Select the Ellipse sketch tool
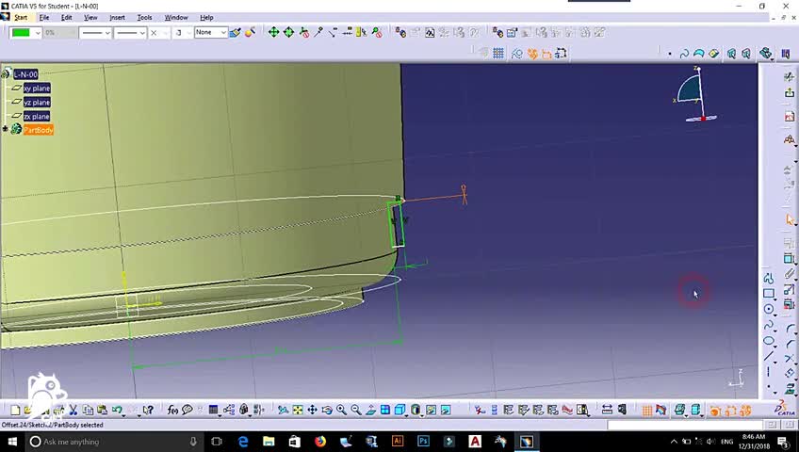The width and height of the screenshot is (799, 452). pyautogui.click(x=769, y=341)
